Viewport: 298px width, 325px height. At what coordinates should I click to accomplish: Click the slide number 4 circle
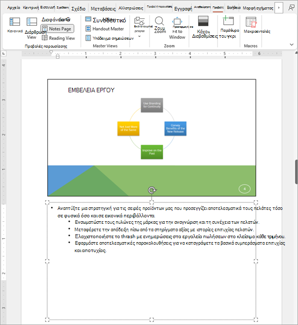point(244,189)
